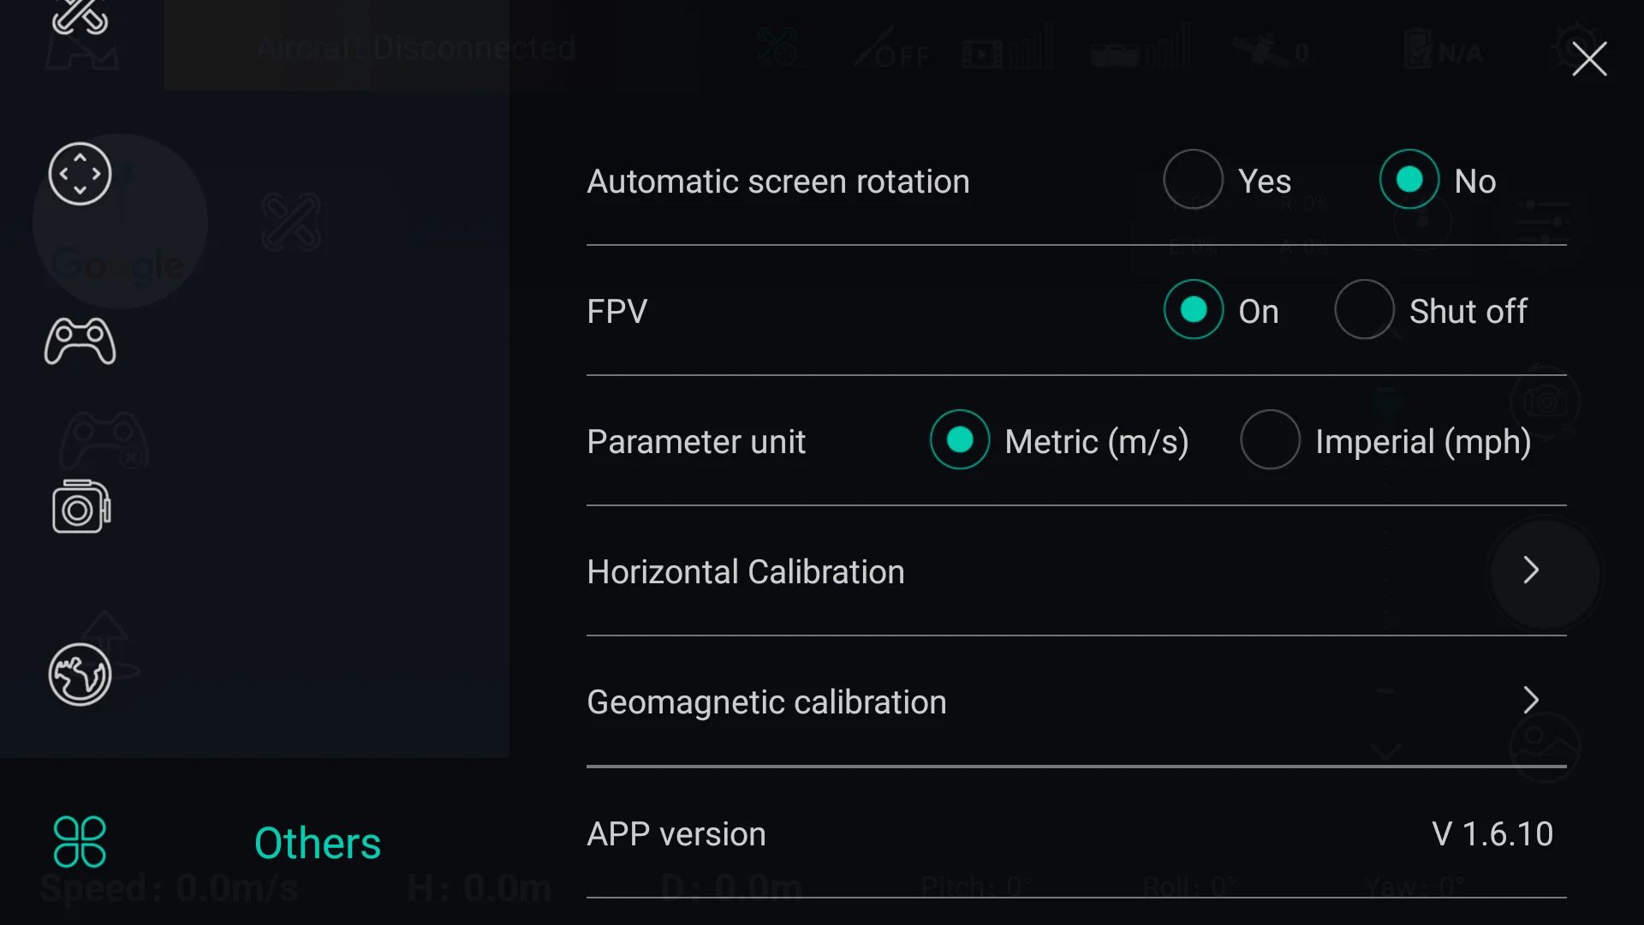This screenshot has height=925, width=1644.
Task: Open the drone settings icon at top
Action: coord(80,19)
